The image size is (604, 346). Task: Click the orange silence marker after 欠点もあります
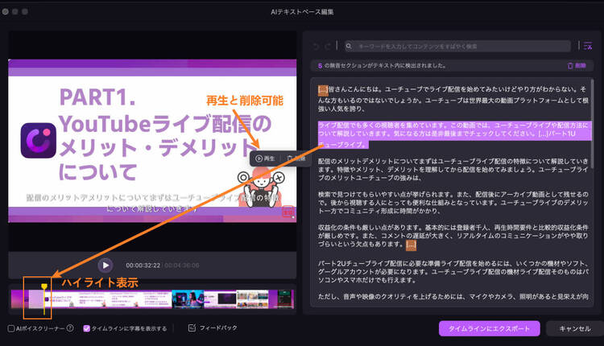coord(411,245)
